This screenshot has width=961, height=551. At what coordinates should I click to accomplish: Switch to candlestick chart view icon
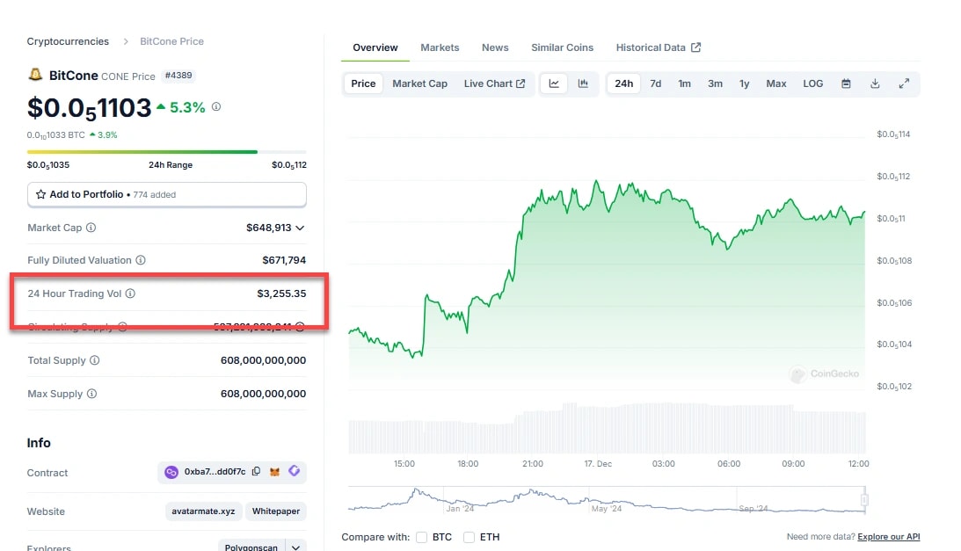(583, 83)
